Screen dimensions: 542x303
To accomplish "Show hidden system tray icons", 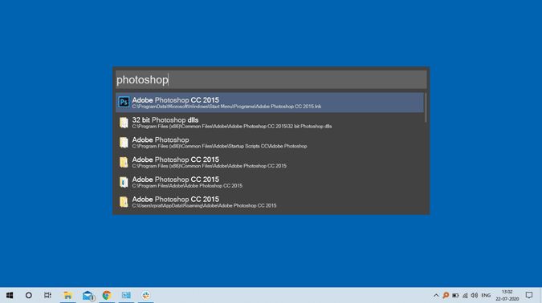I will pyautogui.click(x=436, y=296).
